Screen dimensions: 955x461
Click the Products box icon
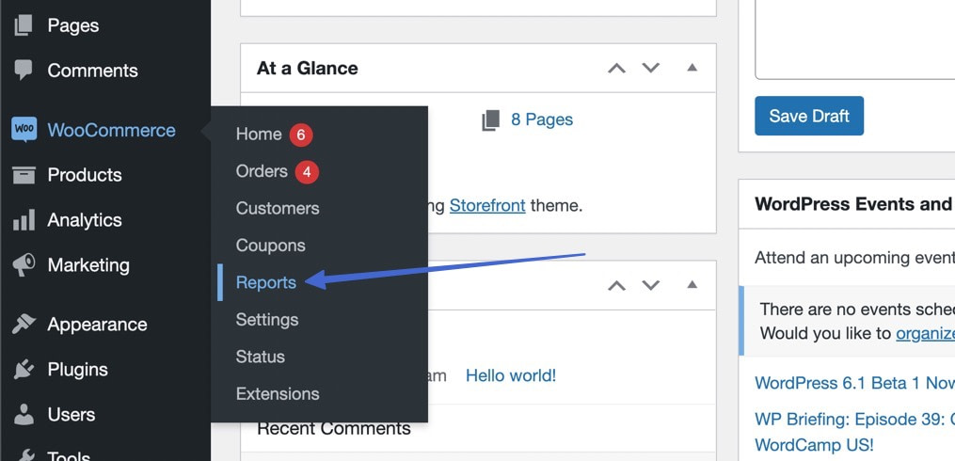point(24,175)
